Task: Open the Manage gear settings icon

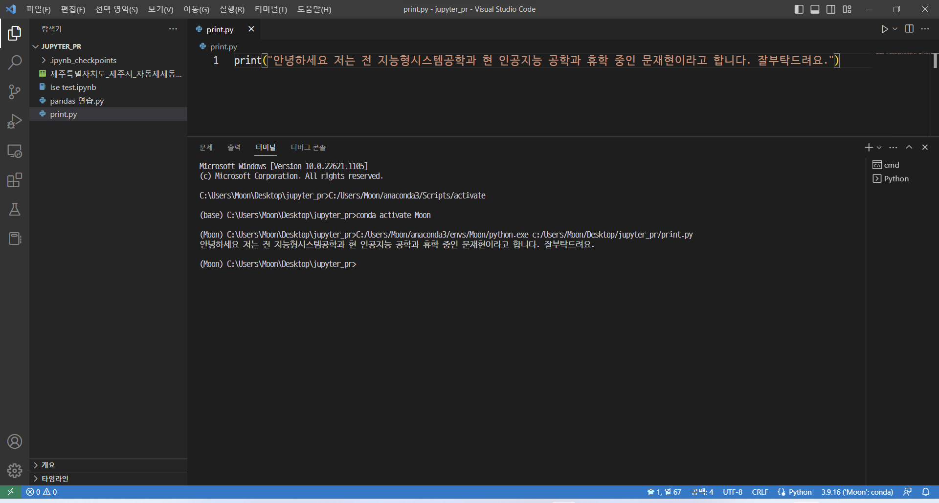Action: click(15, 471)
